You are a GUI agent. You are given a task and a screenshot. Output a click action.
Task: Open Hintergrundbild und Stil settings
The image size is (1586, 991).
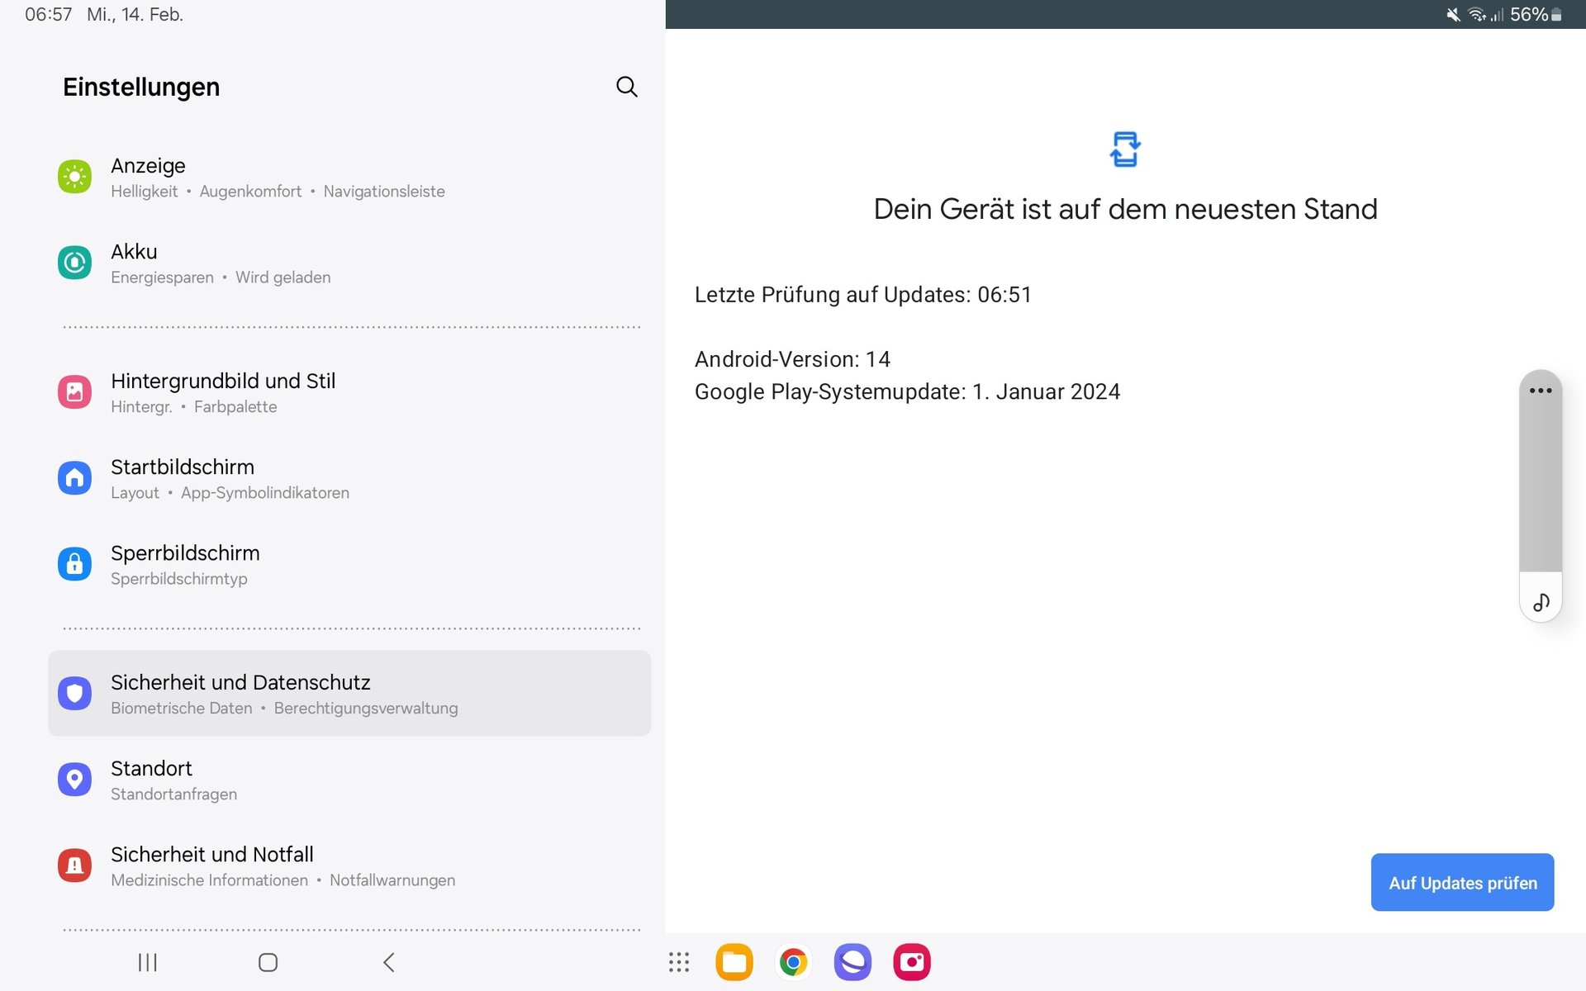coord(223,392)
